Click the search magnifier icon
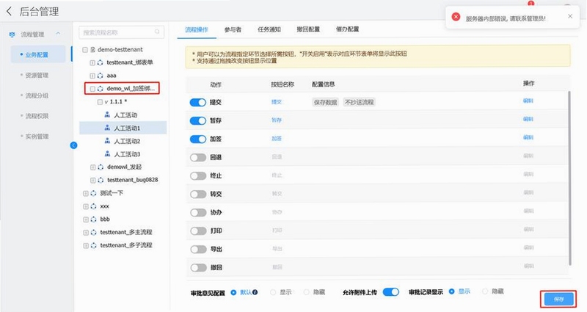This screenshot has width=587, height=312. (x=157, y=32)
